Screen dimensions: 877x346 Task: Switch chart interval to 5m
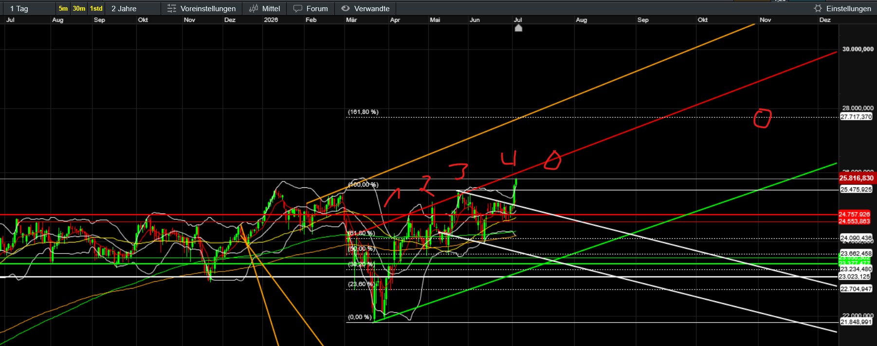tap(63, 8)
